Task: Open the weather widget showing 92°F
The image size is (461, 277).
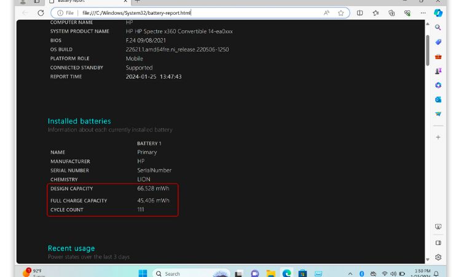Action: click(x=33, y=273)
